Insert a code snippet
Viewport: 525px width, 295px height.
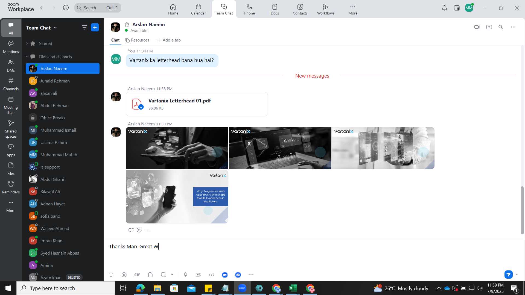coord(212,275)
